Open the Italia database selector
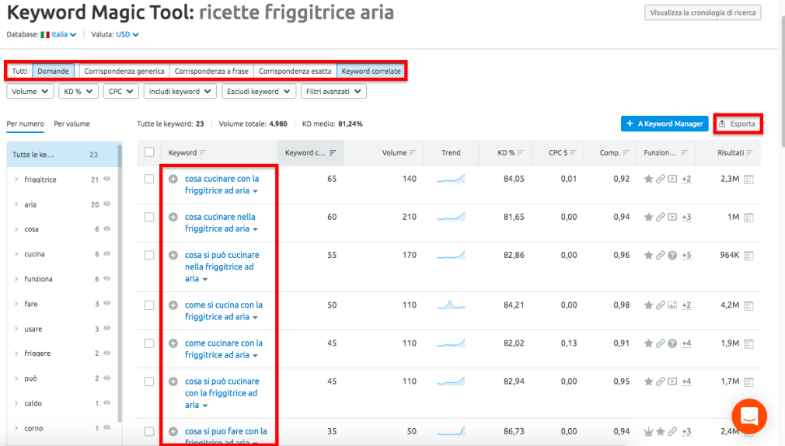The height and width of the screenshot is (446, 785). 59,34
